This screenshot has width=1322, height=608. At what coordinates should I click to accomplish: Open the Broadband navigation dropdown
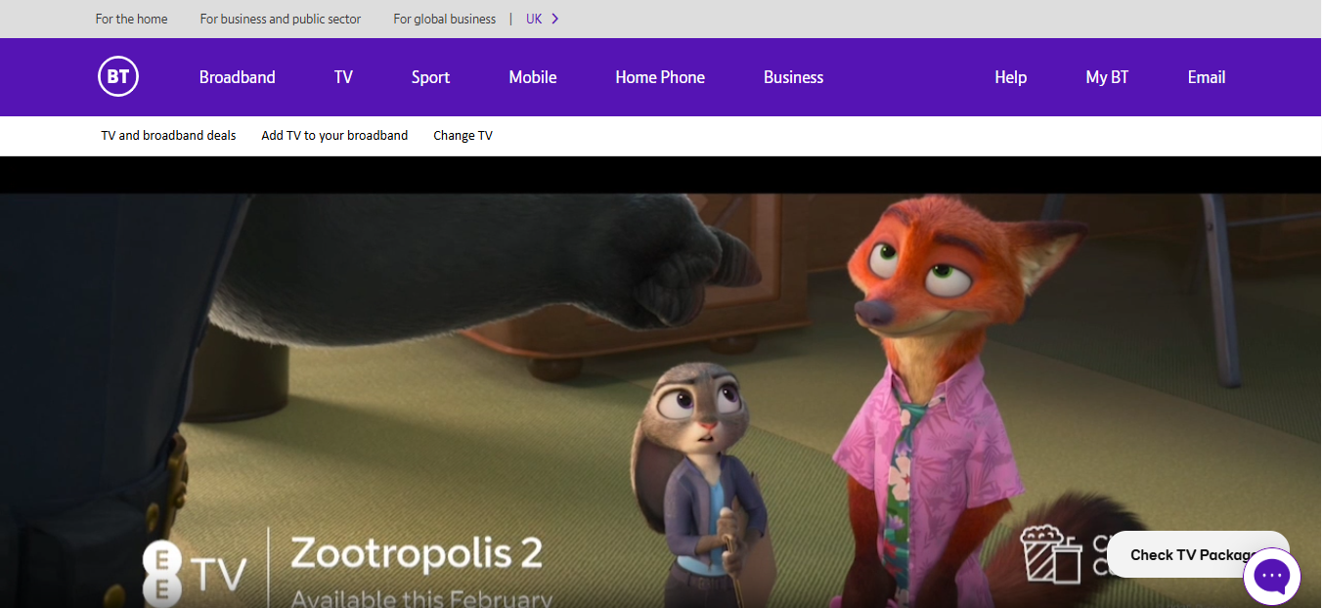click(x=237, y=76)
